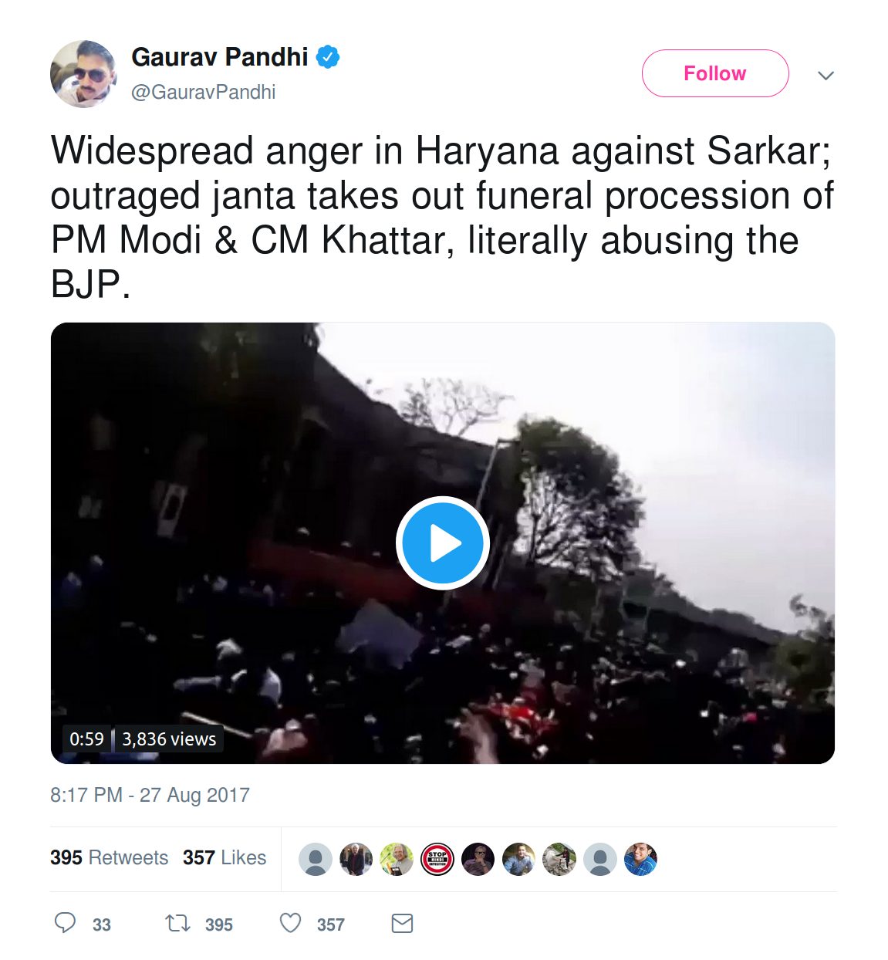Click the 3,836 views label on video

pos(169,739)
